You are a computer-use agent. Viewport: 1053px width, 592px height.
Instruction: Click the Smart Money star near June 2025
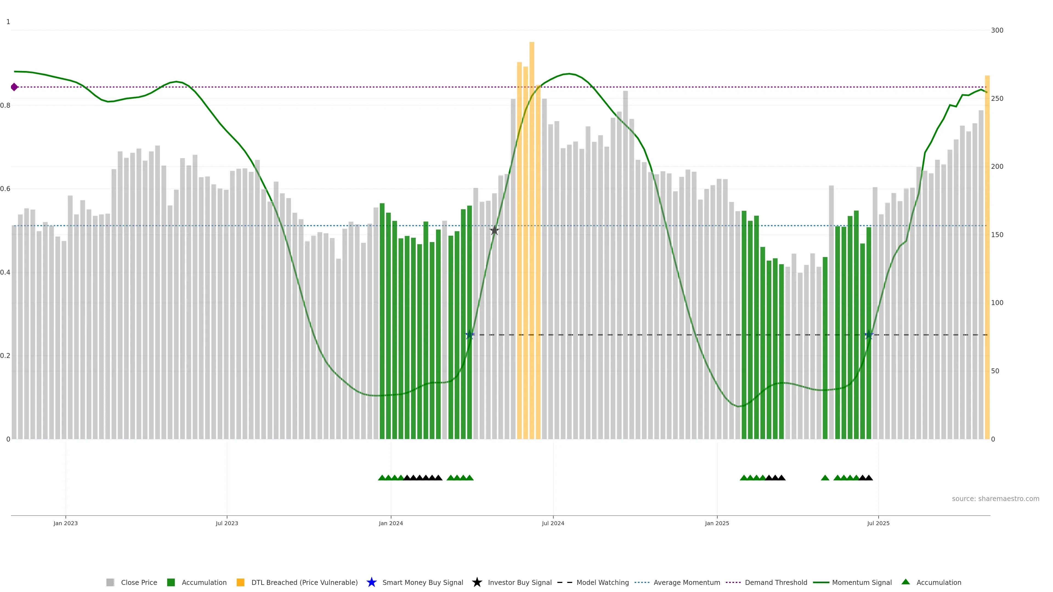point(869,335)
